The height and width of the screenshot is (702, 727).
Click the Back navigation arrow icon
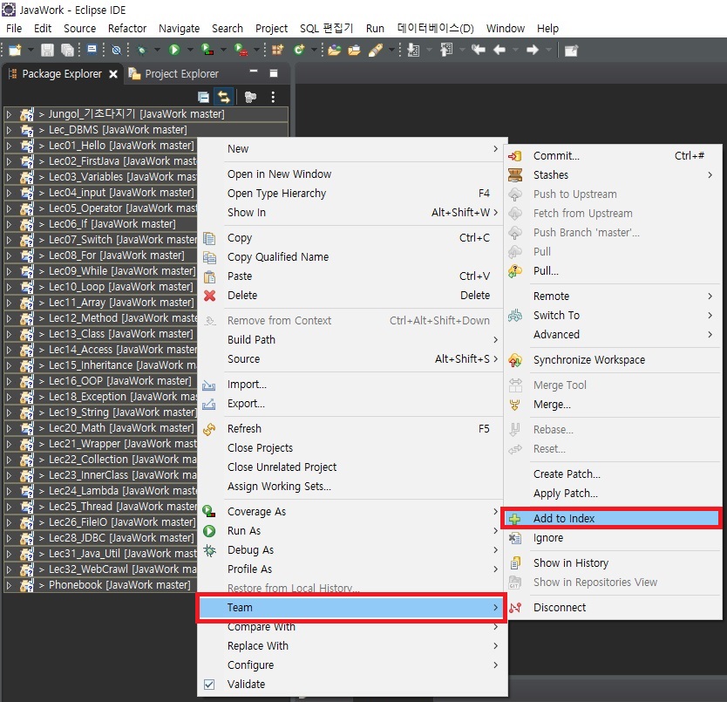click(x=499, y=50)
